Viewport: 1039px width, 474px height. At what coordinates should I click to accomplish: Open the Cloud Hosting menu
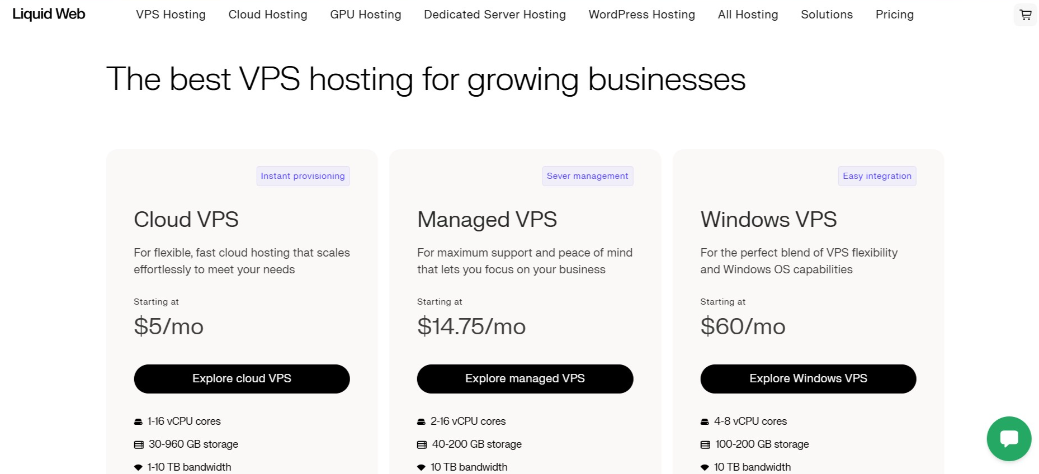[268, 15]
